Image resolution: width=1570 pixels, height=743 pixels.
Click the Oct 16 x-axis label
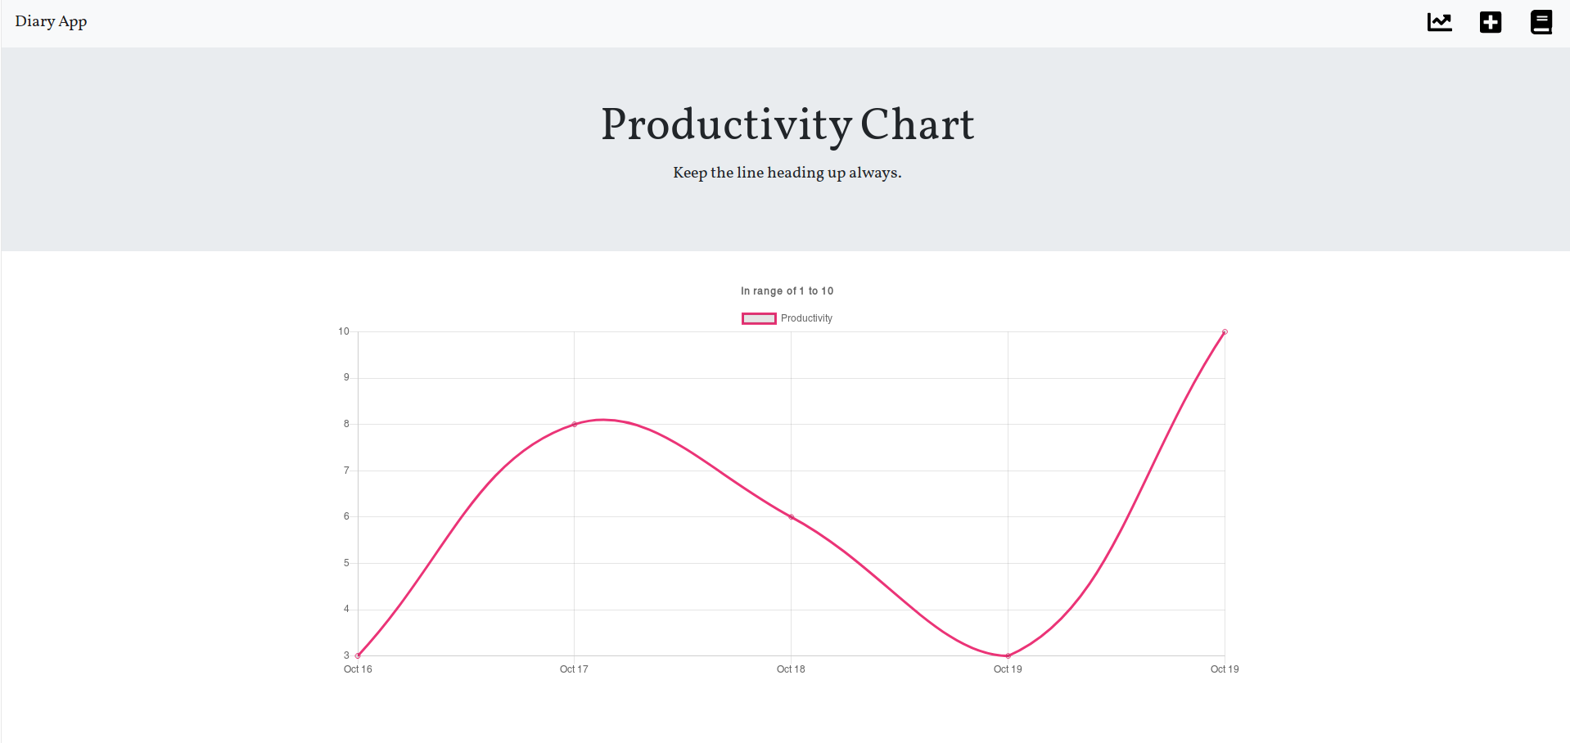click(x=358, y=669)
